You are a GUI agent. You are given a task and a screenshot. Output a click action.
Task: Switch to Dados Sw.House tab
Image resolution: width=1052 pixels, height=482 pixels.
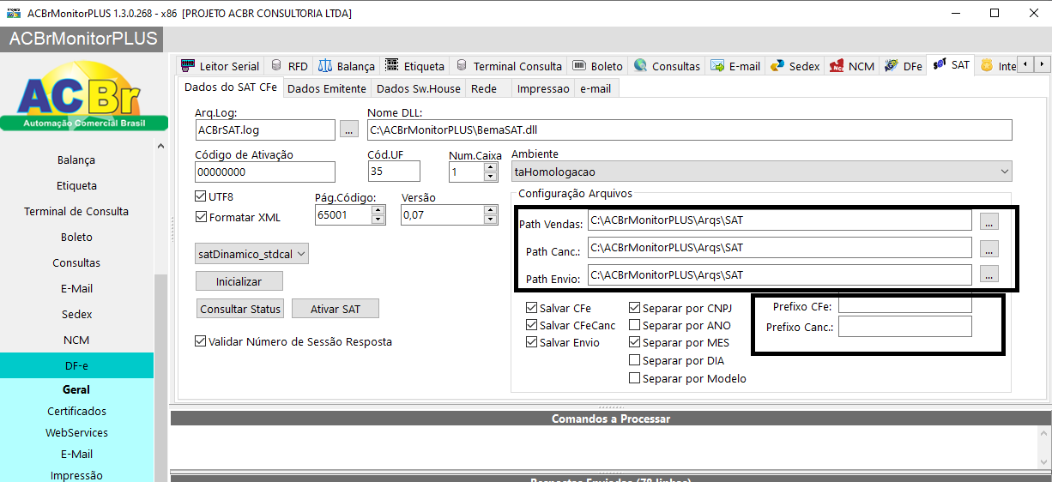point(419,88)
